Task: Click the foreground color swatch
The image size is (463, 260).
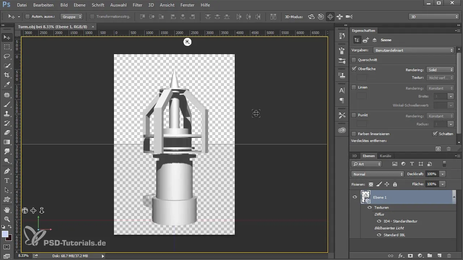Action: (5, 234)
